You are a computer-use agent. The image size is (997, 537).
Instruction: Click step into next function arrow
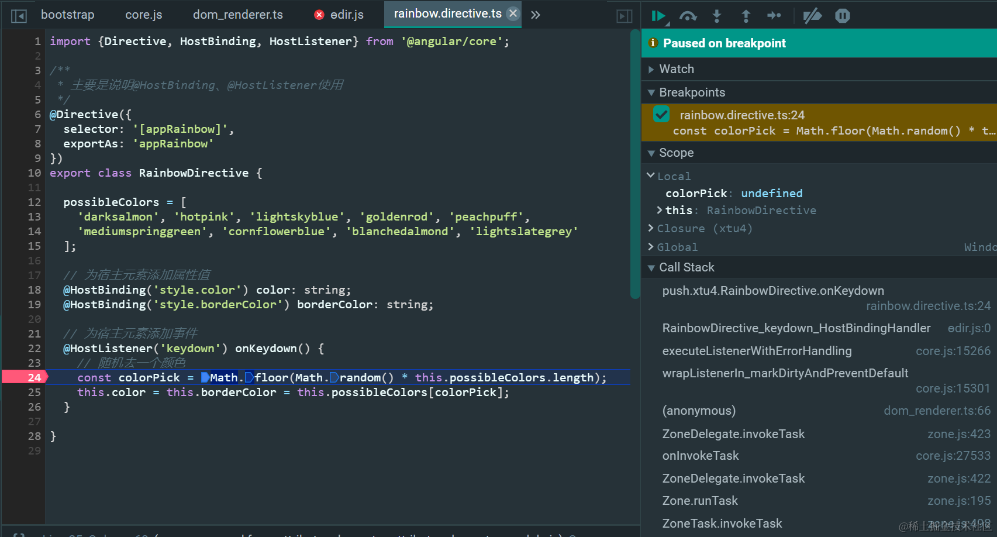tap(717, 16)
